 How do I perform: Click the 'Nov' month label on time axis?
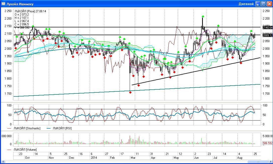(51, 158)
